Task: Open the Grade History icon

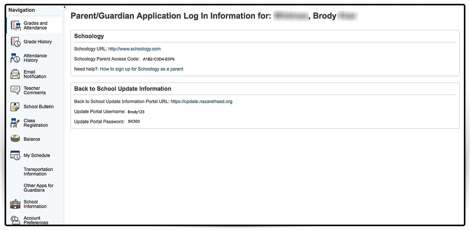Action: pyautogui.click(x=15, y=42)
